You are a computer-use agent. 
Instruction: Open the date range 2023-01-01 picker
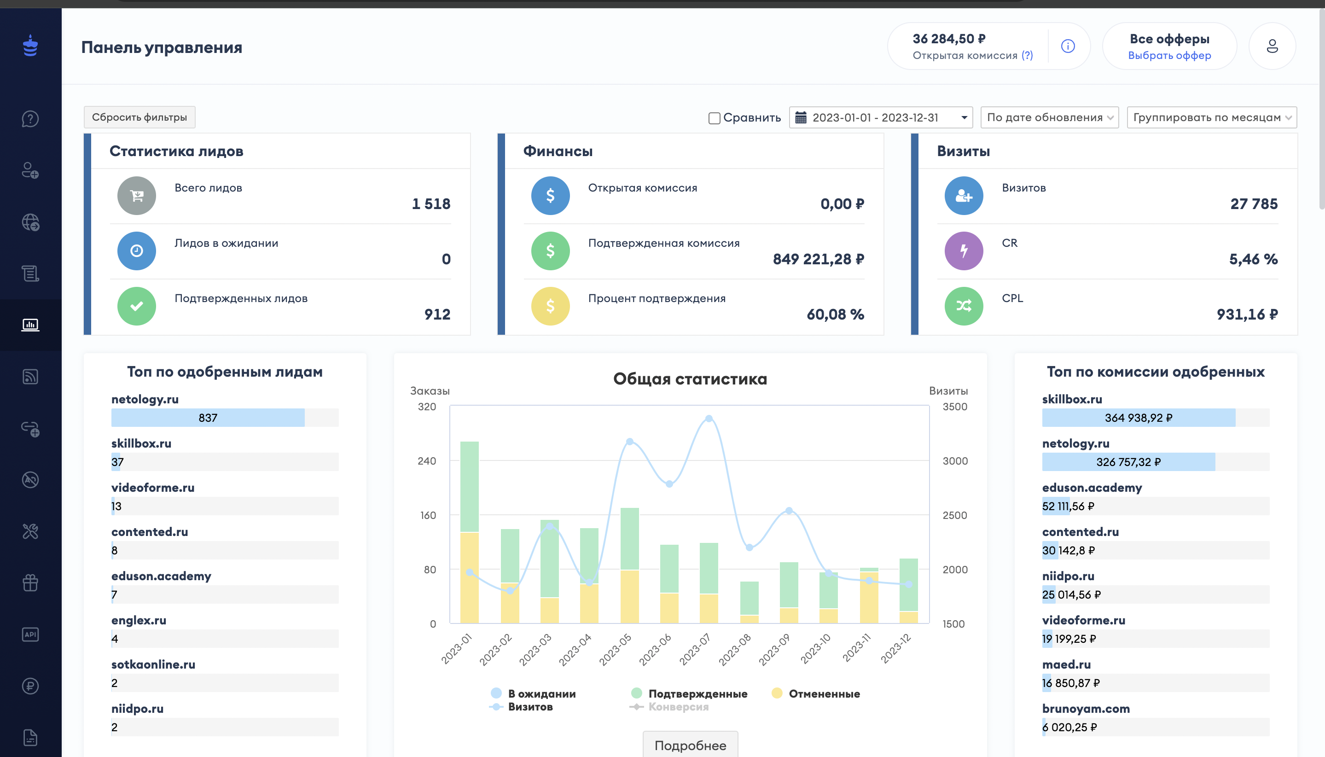[881, 117]
